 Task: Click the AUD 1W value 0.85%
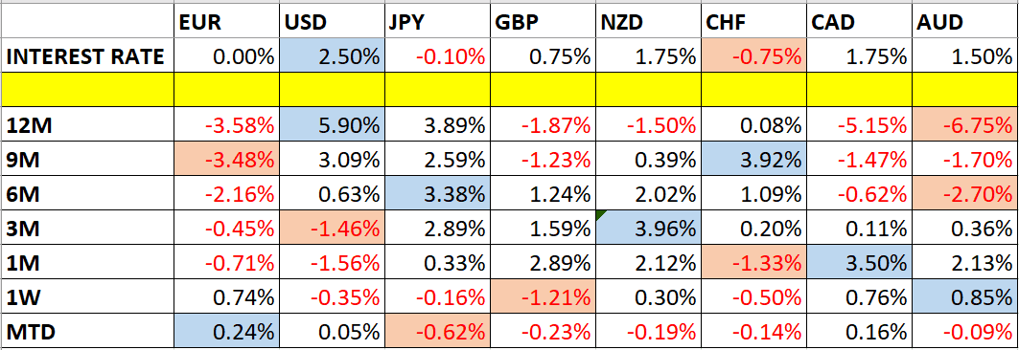click(x=965, y=297)
